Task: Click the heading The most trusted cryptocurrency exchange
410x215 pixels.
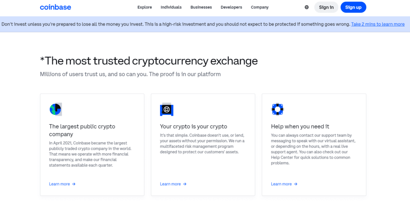Action: click(x=149, y=61)
